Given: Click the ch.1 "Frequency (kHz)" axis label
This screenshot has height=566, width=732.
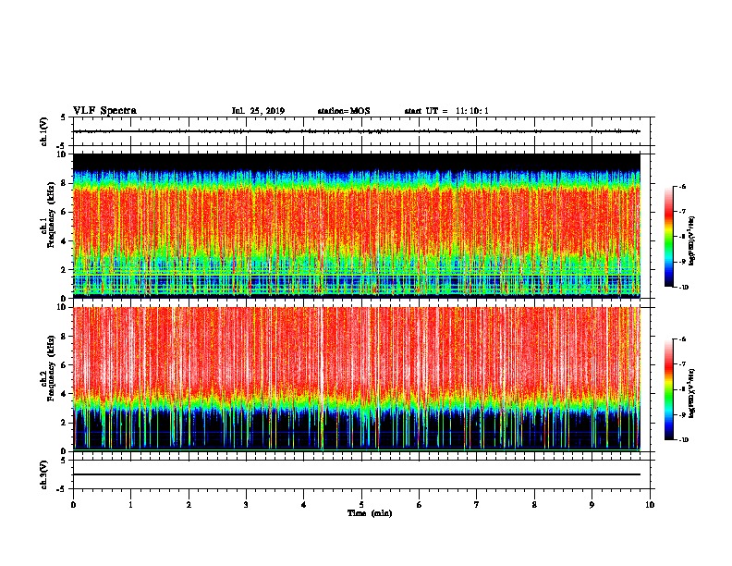Looking at the screenshot, I should pyautogui.click(x=51, y=215).
